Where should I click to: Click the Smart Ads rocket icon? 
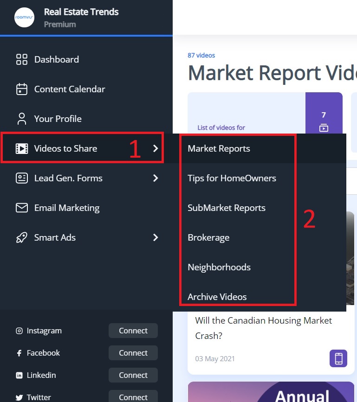pyautogui.click(x=22, y=237)
